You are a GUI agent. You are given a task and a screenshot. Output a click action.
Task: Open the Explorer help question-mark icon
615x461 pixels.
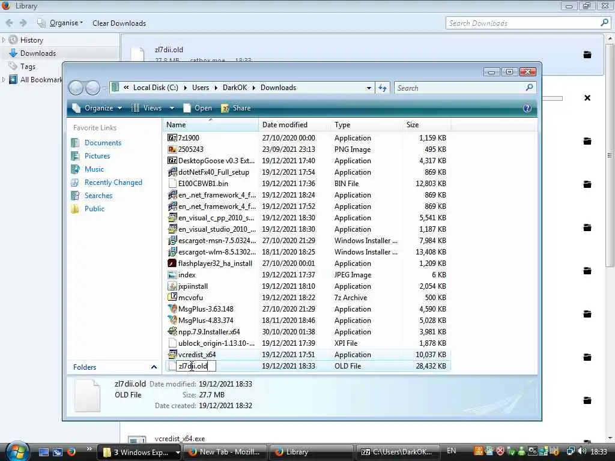coord(527,108)
